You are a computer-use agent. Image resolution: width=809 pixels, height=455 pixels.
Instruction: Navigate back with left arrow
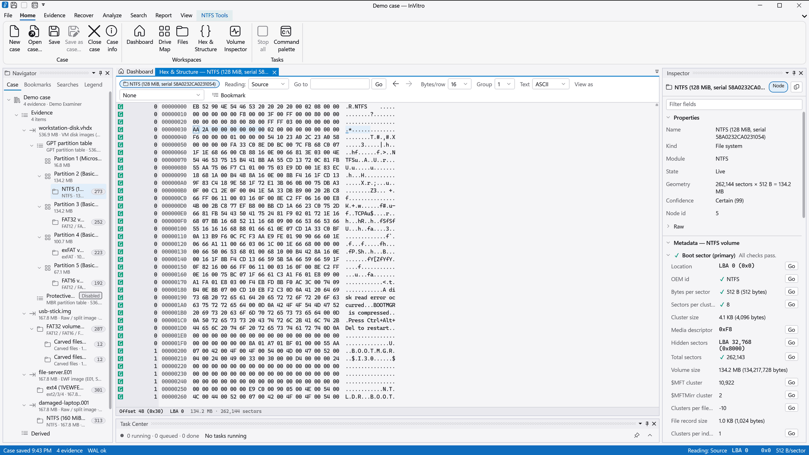[396, 84]
